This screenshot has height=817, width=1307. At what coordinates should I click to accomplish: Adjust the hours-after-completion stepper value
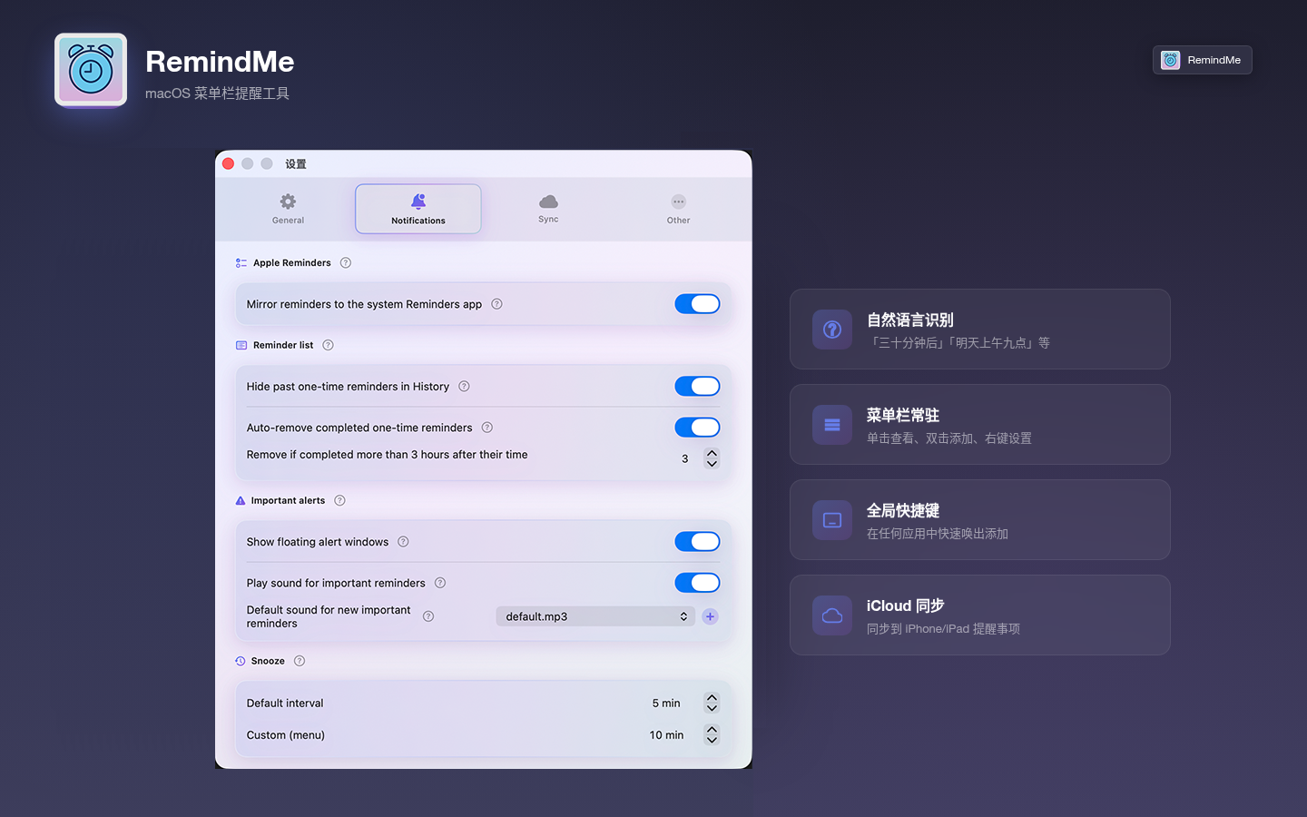pyautogui.click(x=712, y=458)
